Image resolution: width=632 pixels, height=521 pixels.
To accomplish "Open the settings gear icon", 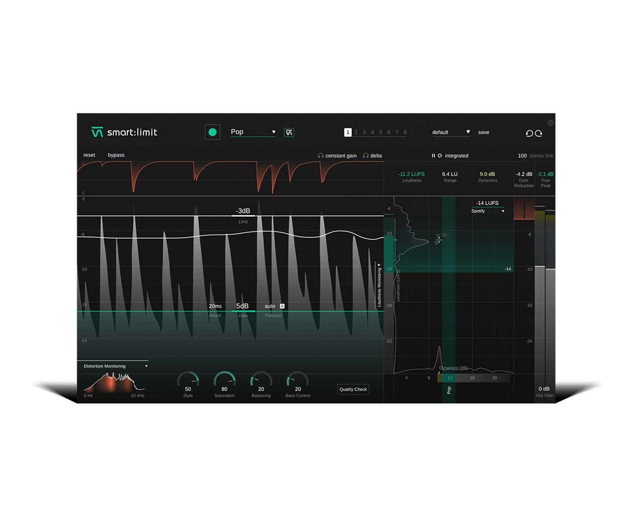I will [x=551, y=123].
